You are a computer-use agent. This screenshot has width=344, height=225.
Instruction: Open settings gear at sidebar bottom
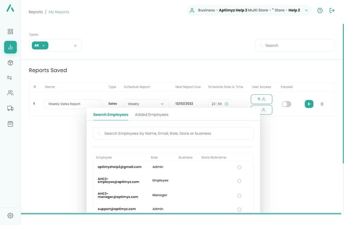click(x=10, y=216)
